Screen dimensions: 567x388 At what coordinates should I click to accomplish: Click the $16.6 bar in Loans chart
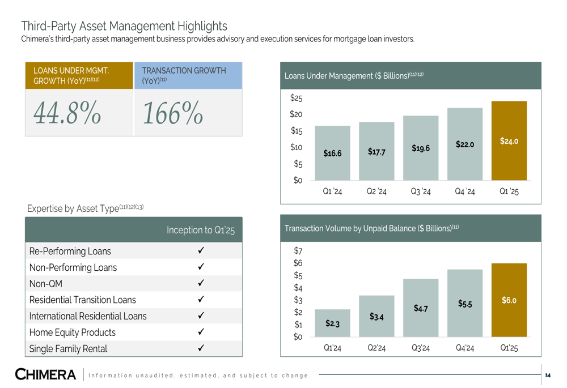pyautogui.click(x=332, y=153)
